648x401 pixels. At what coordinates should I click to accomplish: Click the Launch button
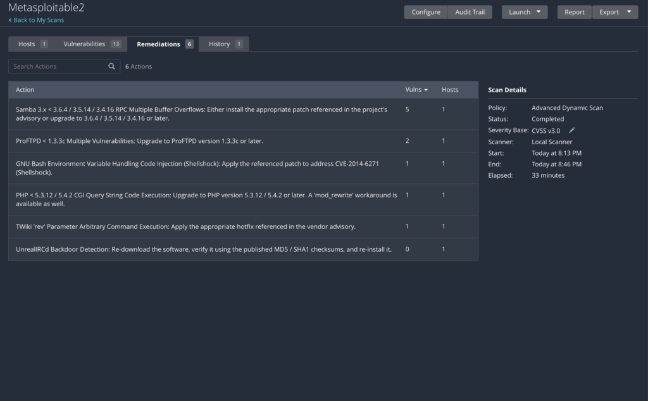tap(520, 12)
